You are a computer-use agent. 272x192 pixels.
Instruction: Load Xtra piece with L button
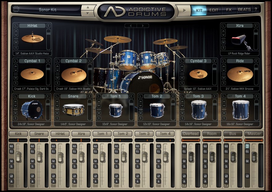pyautogui.click(x=223, y=26)
